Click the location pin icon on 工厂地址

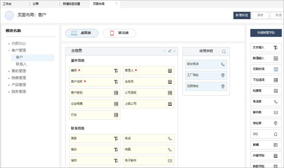[x=223, y=75]
